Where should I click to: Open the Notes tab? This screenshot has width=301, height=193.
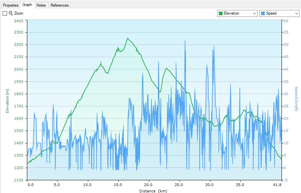(x=41, y=5)
